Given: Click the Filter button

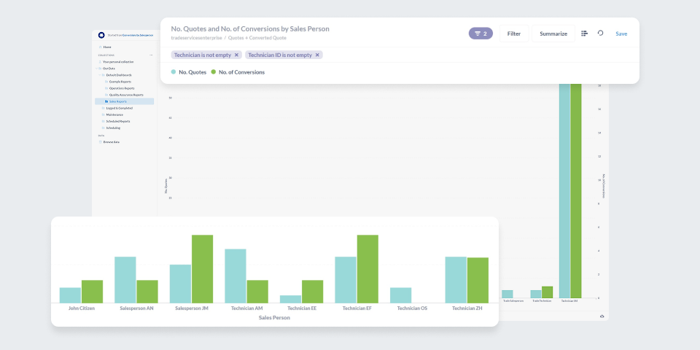Looking at the screenshot, I should [x=514, y=34].
